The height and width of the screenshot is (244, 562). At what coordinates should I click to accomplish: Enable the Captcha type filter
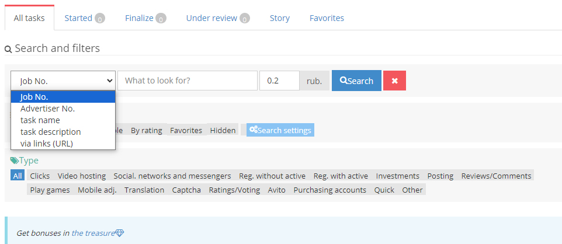click(x=186, y=190)
